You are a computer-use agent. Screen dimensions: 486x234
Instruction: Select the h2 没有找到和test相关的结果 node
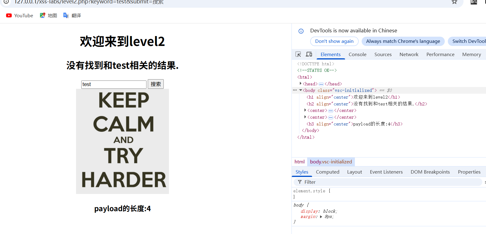tap(367, 104)
